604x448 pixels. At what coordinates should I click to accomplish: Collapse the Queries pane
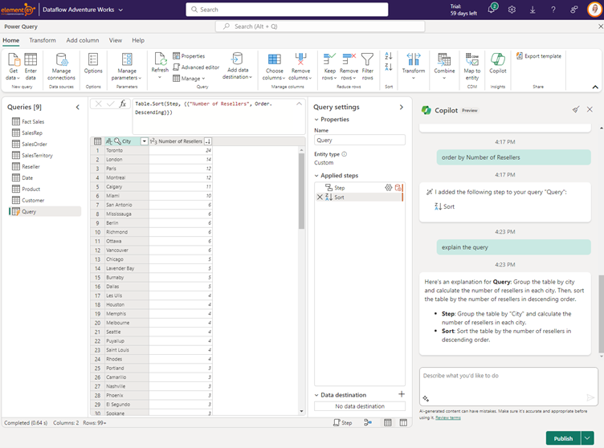(78, 107)
